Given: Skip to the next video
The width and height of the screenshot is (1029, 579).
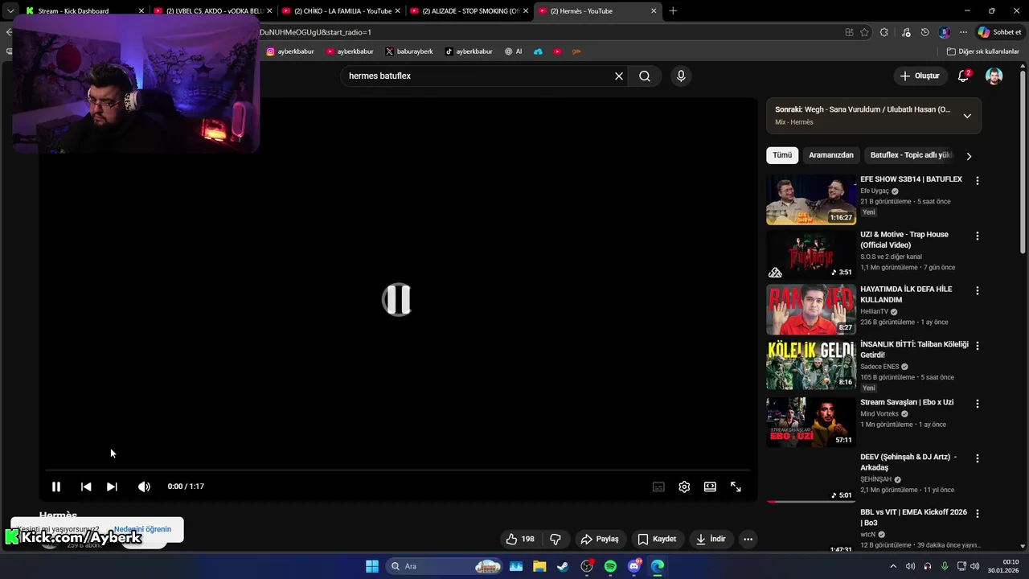Looking at the screenshot, I should [x=112, y=487].
